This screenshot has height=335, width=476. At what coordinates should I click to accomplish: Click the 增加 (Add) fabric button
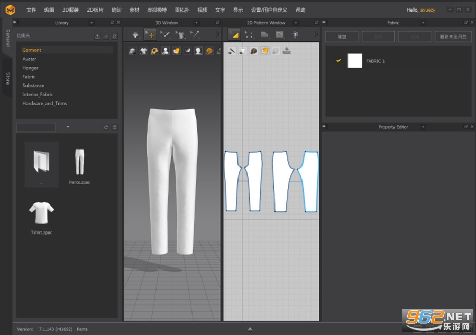(342, 36)
